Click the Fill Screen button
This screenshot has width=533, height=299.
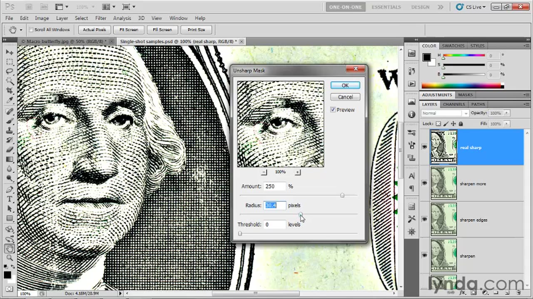pyautogui.click(x=162, y=29)
